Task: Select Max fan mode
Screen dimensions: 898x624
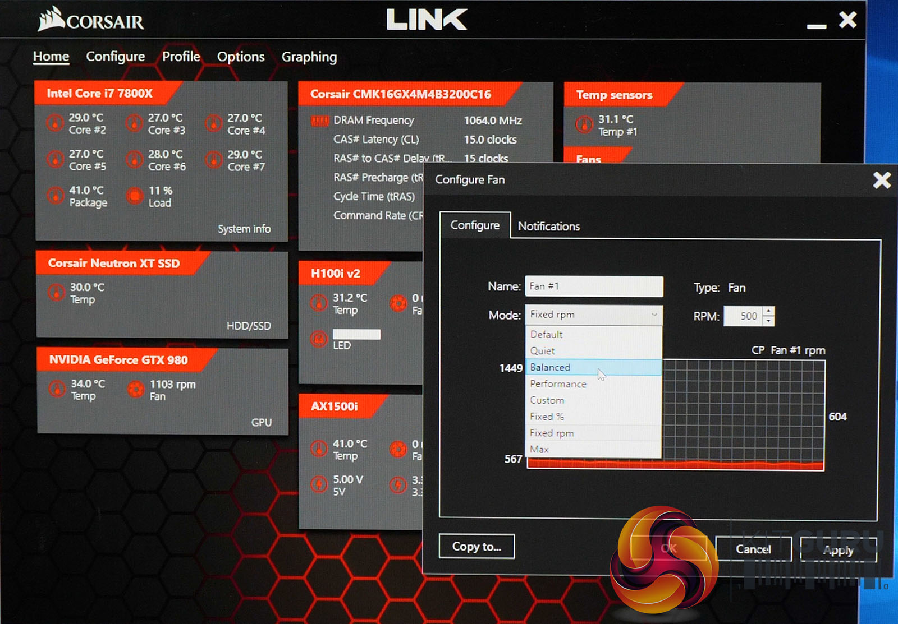Action: click(x=594, y=449)
